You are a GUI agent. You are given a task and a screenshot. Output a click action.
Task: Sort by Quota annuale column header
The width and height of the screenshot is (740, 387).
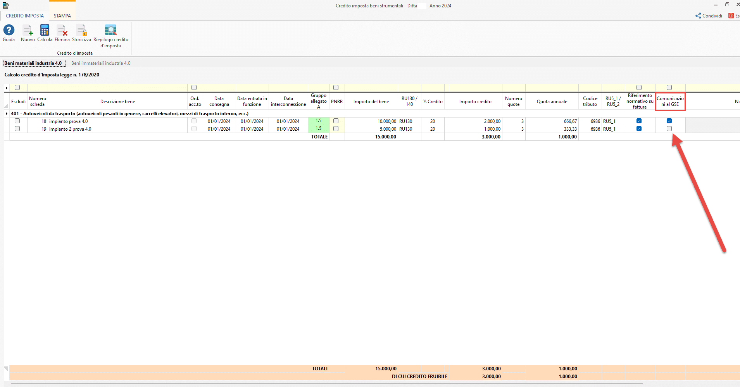point(552,102)
